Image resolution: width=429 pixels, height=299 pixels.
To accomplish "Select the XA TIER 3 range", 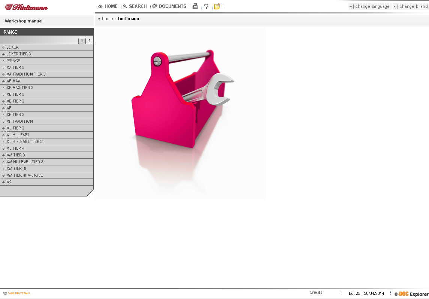I will coord(46,67).
